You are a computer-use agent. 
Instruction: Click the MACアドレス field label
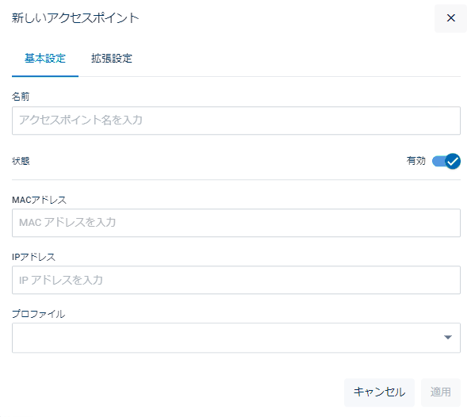40,200
